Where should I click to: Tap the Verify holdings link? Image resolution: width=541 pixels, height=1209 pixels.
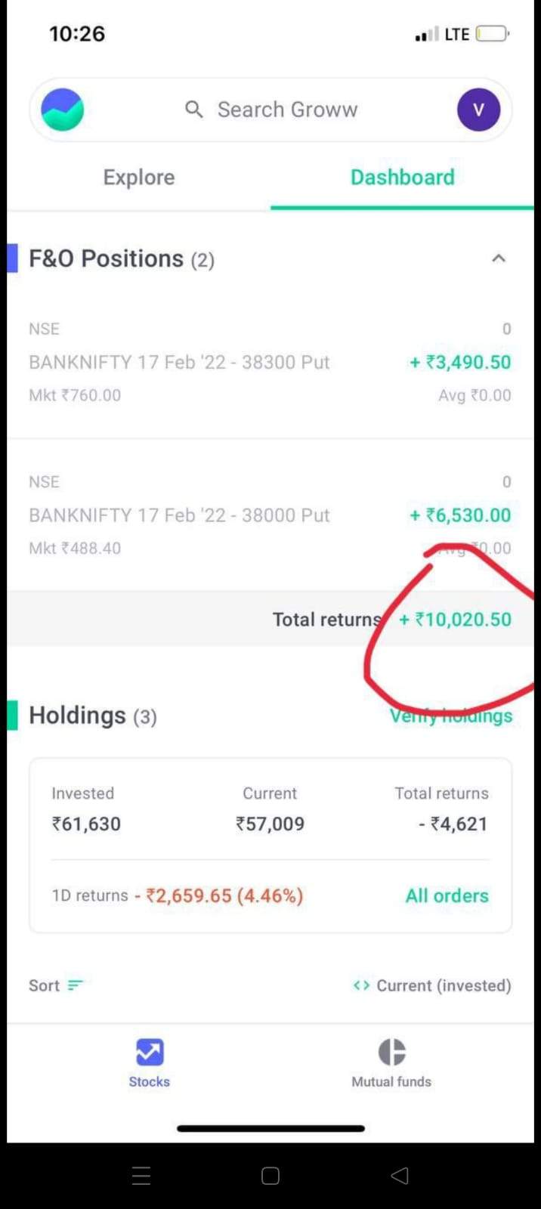click(451, 716)
